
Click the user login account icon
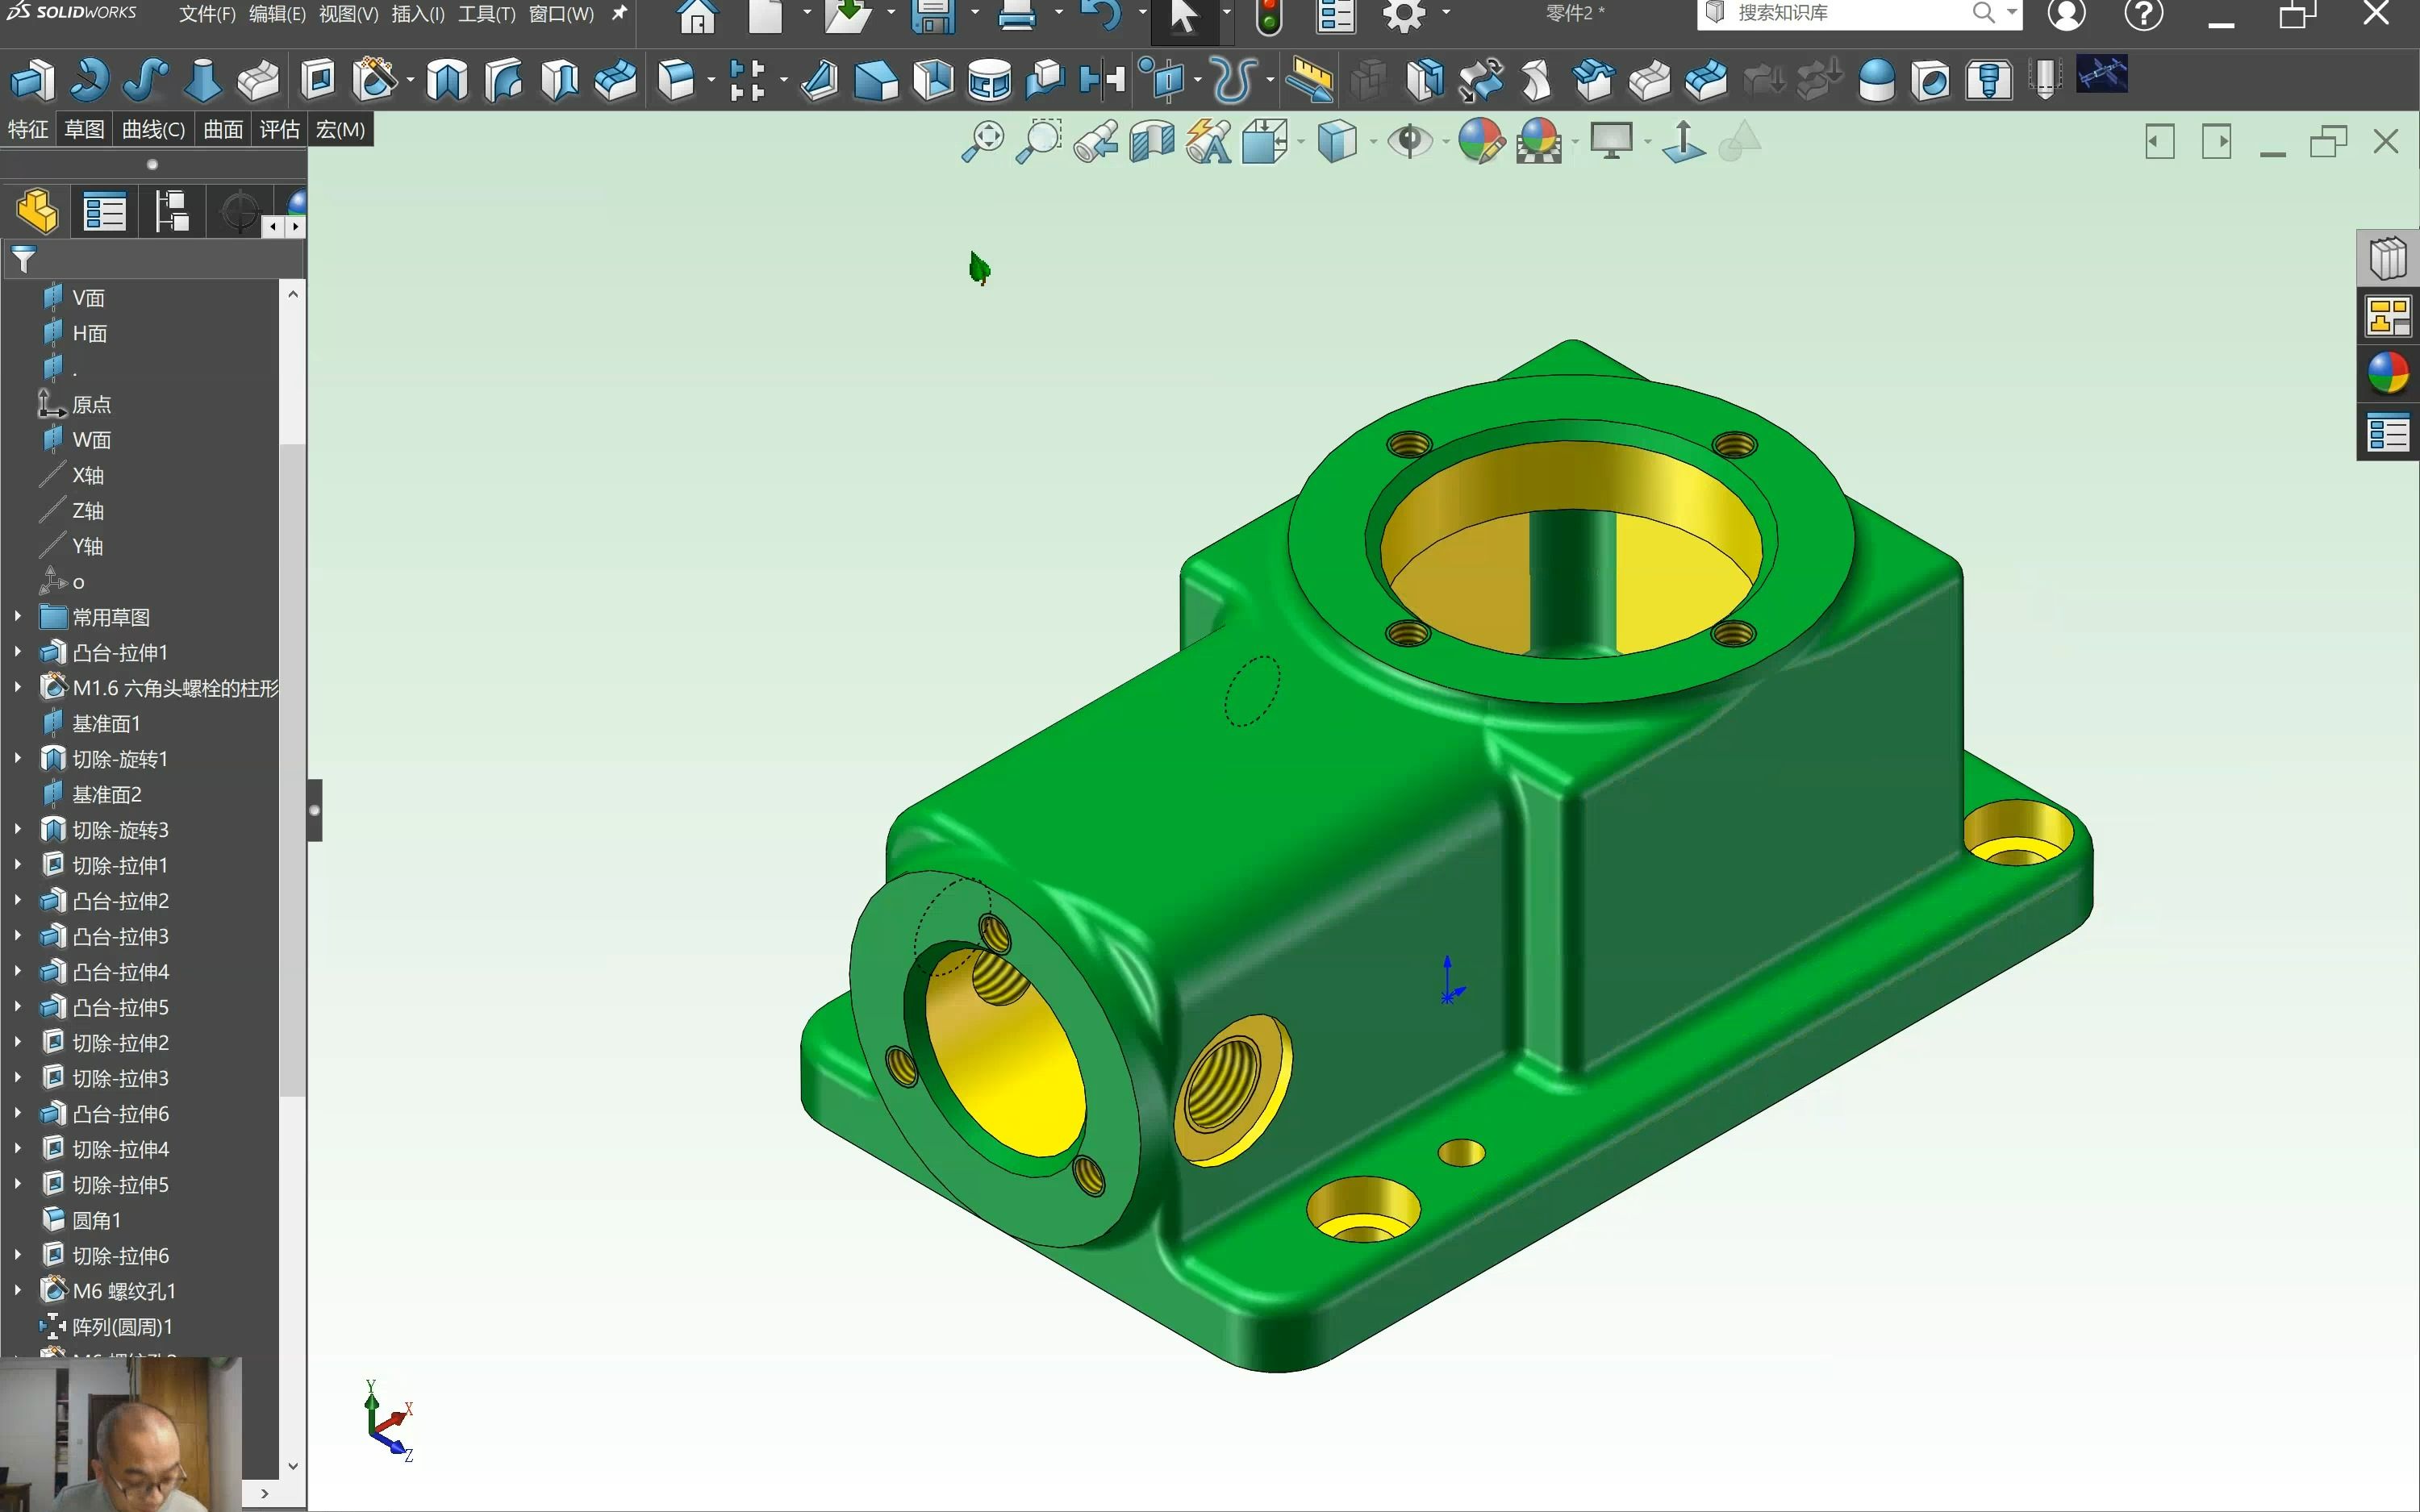point(2066,14)
